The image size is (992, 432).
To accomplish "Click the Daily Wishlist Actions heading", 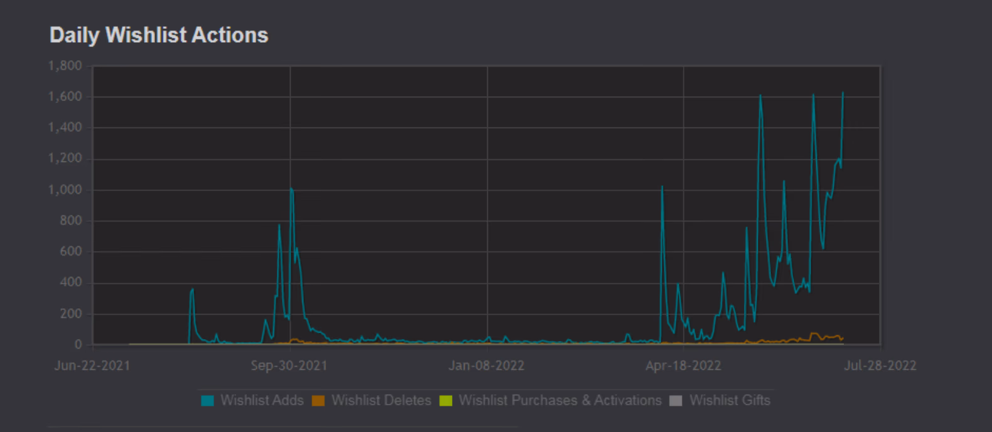I will pos(159,35).
